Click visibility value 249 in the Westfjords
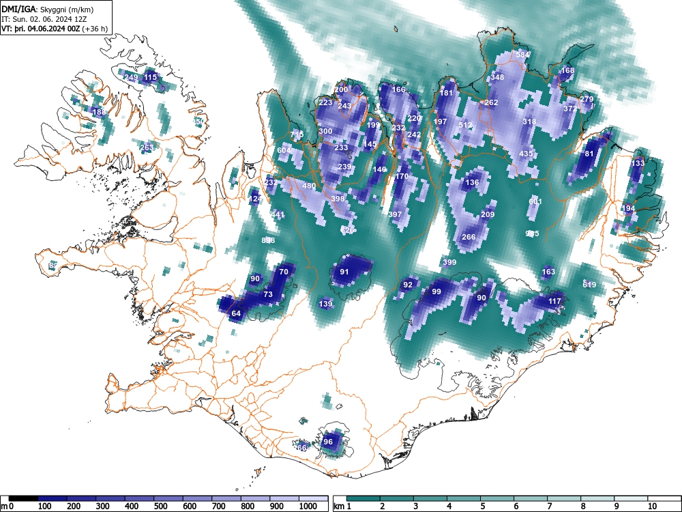The width and height of the screenshot is (682, 512). 131,77
